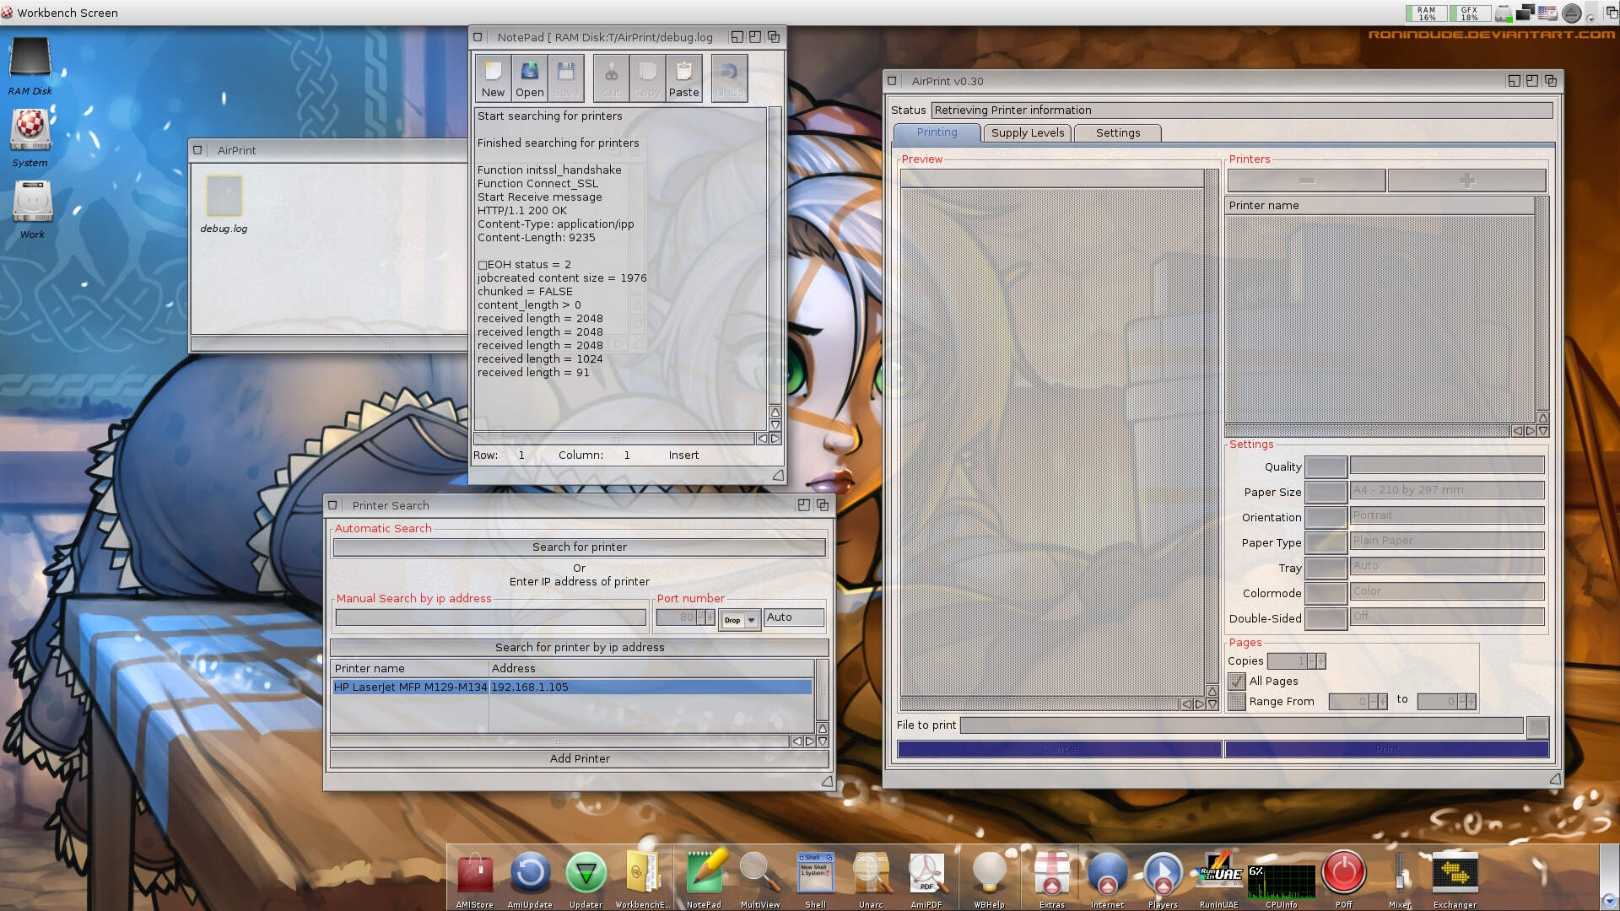The height and width of the screenshot is (911, 1620).
Task: Open the Double-Sided cycle selector
Action: tap(1326, 618)
